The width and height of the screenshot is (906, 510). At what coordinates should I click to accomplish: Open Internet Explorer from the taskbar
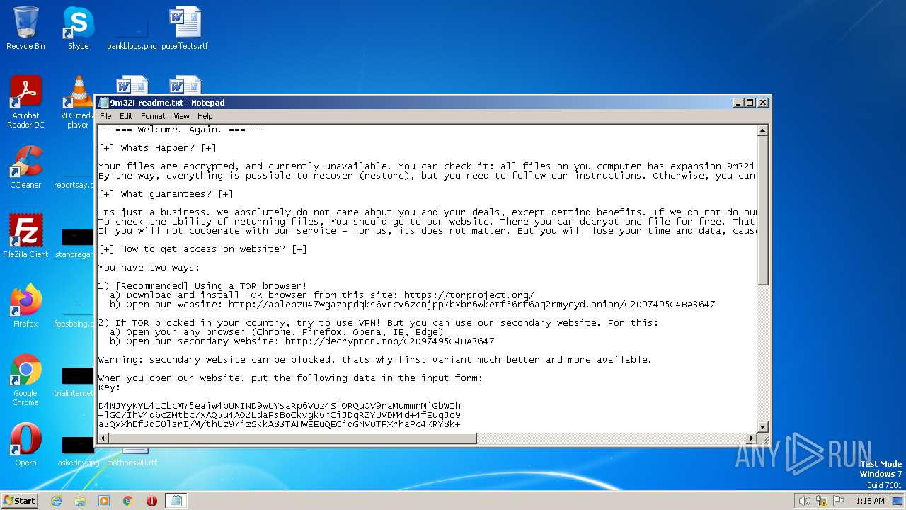pos(56,501)
